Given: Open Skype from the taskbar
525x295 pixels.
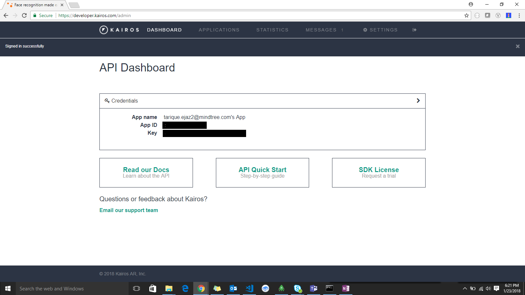Looking at the screenshot, I should pos(298,288).
